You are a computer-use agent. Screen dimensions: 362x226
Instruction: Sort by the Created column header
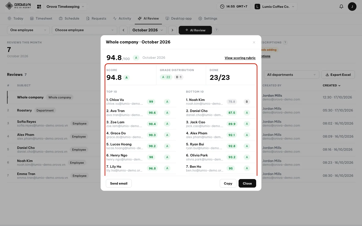coord(332,85)
